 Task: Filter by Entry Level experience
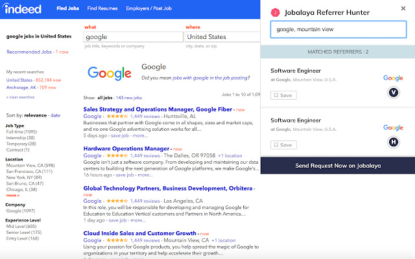pyautogui.click(x=23, y=238)
